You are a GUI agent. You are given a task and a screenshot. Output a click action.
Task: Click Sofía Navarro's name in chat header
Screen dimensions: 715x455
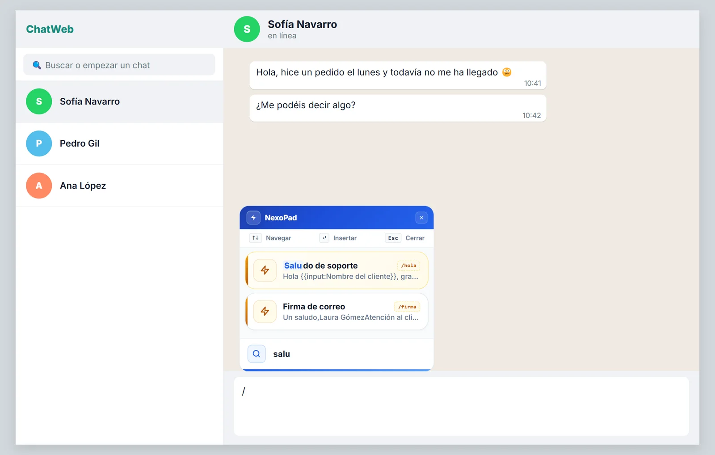(302, 24)
